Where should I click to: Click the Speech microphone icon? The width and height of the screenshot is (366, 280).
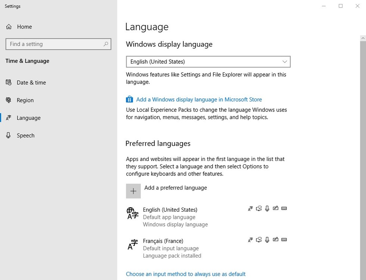coord(8,135)
